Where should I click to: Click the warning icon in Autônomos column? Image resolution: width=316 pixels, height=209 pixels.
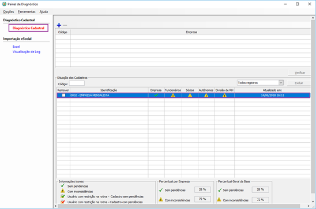coord(206,96)
